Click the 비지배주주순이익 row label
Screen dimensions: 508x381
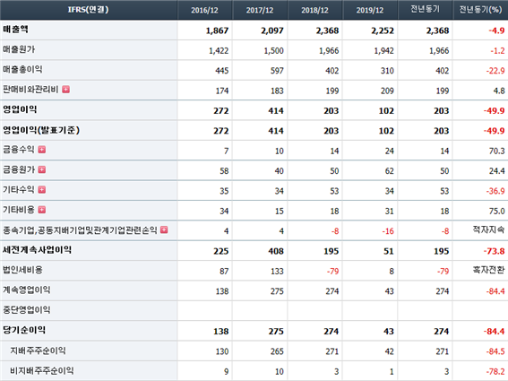[x=42, y=370]
